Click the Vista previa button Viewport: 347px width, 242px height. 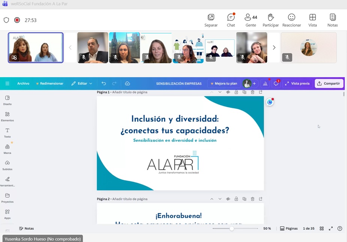click(x=297, y=84)
